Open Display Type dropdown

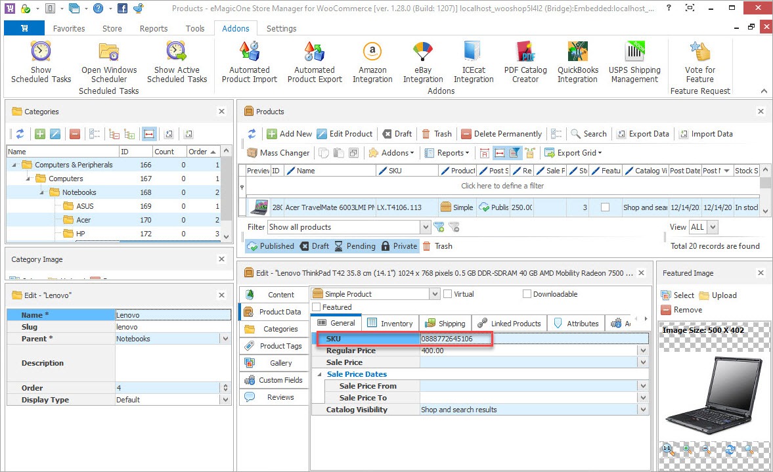click(225, 400)
